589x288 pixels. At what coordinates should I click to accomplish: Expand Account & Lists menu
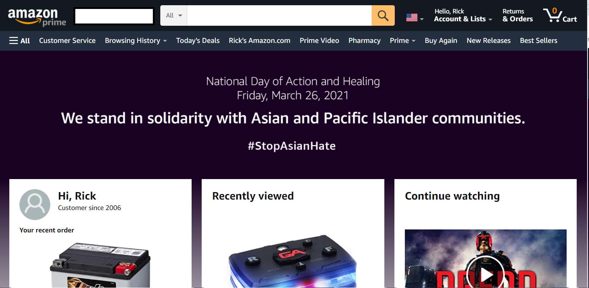pos(463,15)
